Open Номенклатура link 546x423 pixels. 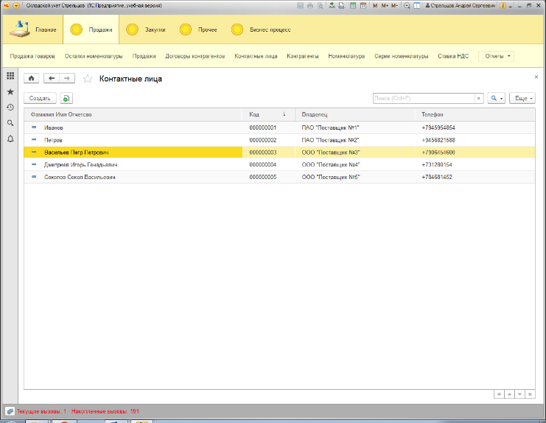click(x=346, y=56)
